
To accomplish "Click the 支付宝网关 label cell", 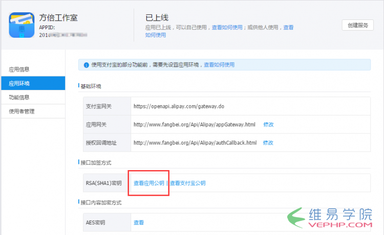I will (x=107, y=106).
